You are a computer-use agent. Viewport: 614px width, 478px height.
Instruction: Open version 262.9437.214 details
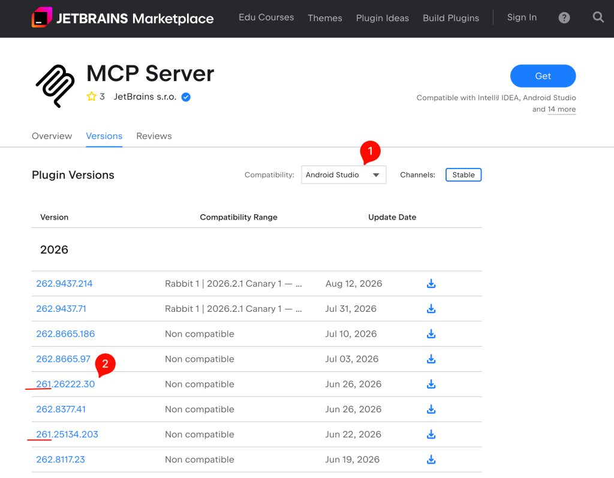pyautogui.click(x=64, y=284)
